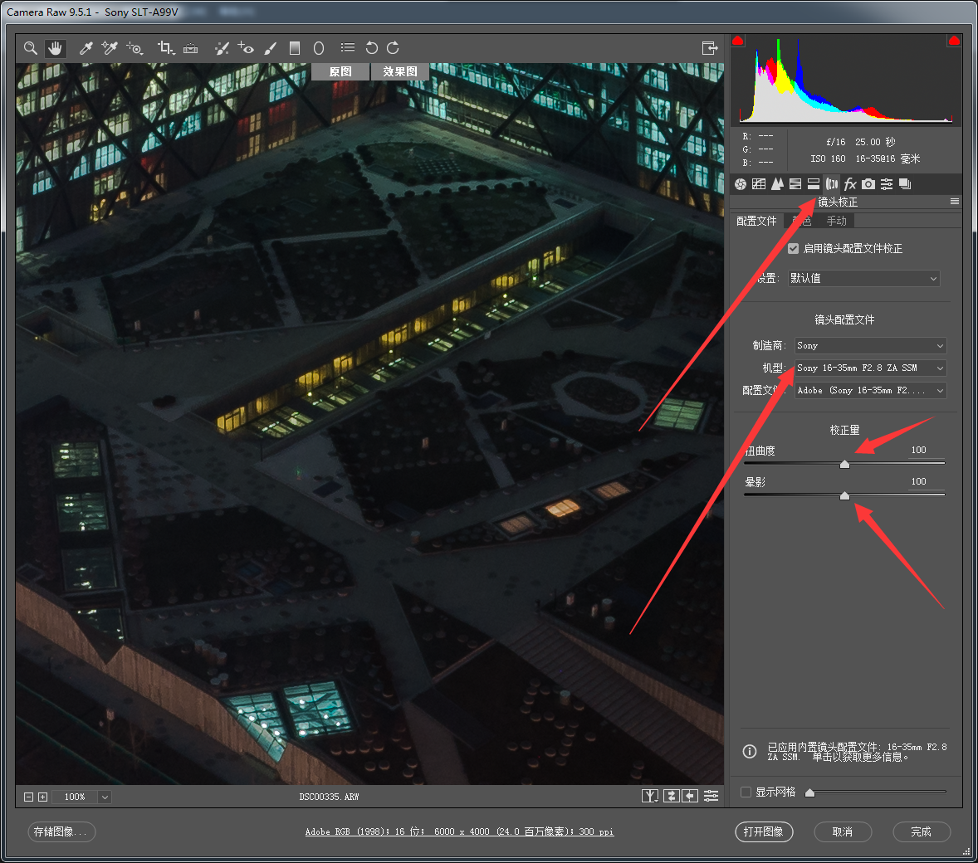Viewport: 978px width, 863px height.
Task: Choose the White Balance eyedropper tool
Action: (86, 48)
